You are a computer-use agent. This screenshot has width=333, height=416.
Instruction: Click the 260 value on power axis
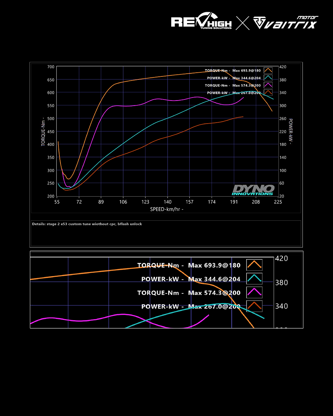point(283,119)
